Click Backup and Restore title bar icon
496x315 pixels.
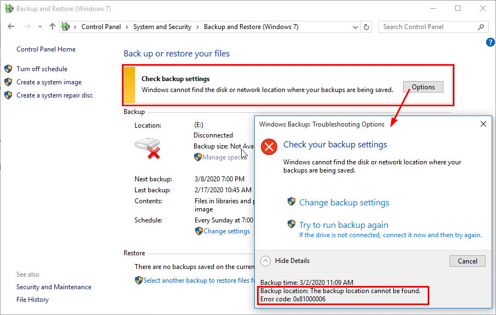pyautogui.click(x=9, y=9)
